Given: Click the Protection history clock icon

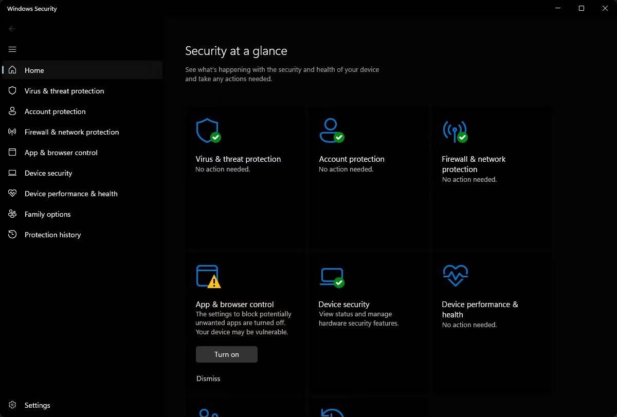Looking at the screenshot, I should pyautogui.click(x=12, y=235).
